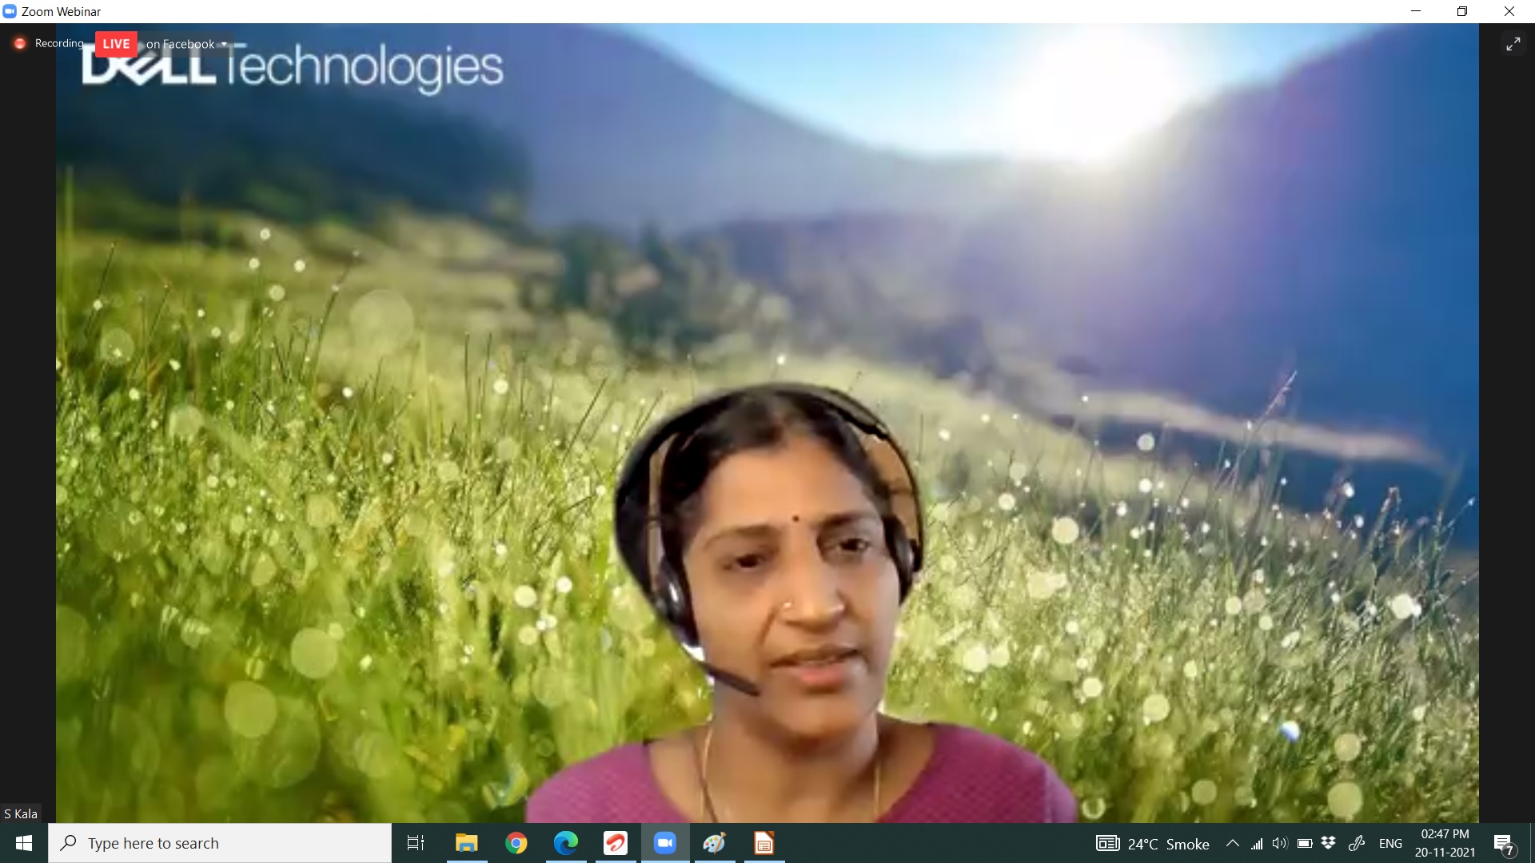This screenshot has width=1535, height=863.
Task: Open the red Airtel app icon
Action: 616,843
